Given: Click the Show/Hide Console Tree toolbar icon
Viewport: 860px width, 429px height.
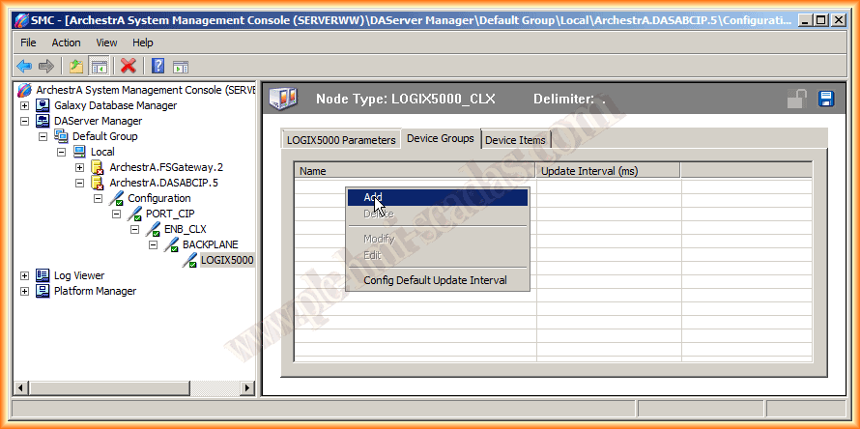Looking at the screenshot, I should pos(99,66).
